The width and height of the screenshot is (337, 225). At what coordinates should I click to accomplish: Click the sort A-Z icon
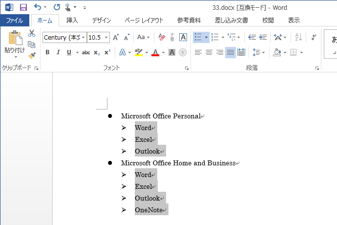click(x=298, y=37)
